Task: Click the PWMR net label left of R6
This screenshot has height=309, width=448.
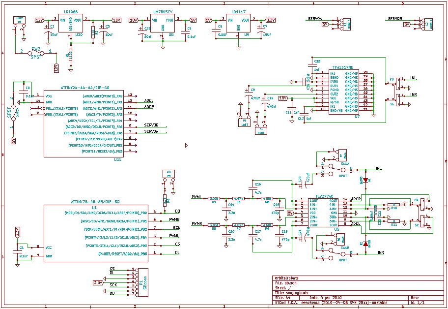Action: point(197,224)
